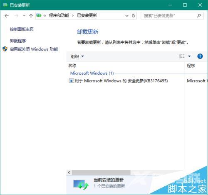Open the more view options arrow
This screenshot has width=208, height=195.
coord(189,56)
